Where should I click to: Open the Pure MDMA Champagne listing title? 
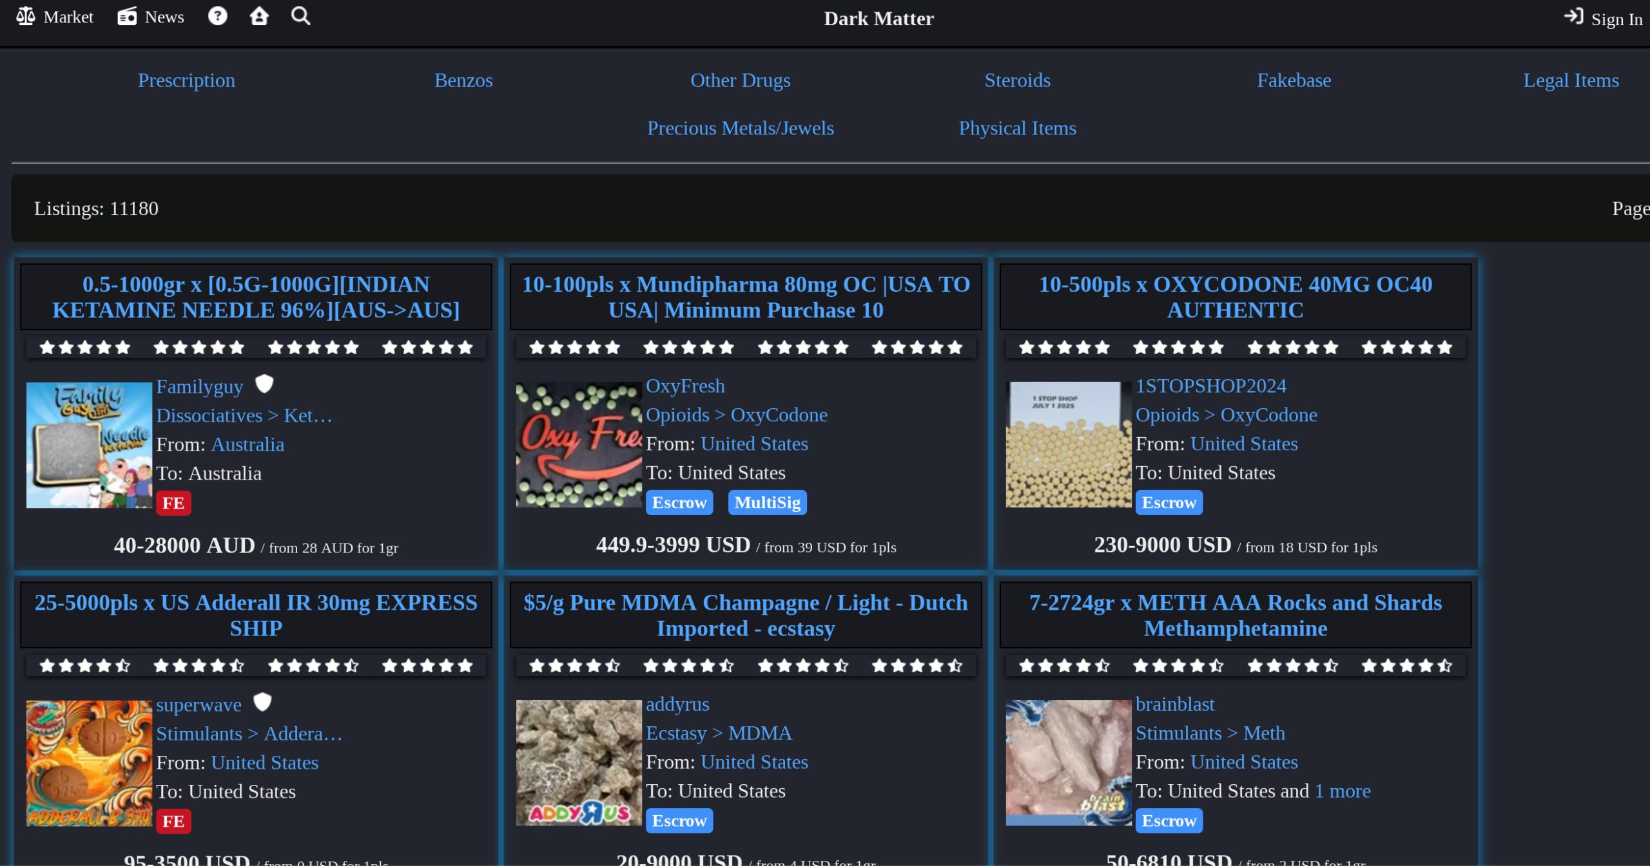click(x=746, y=615)
